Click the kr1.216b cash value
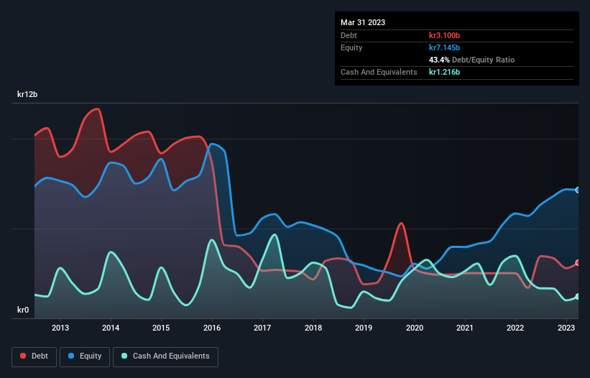Screen dimensions: 590x378 (444, 72)
